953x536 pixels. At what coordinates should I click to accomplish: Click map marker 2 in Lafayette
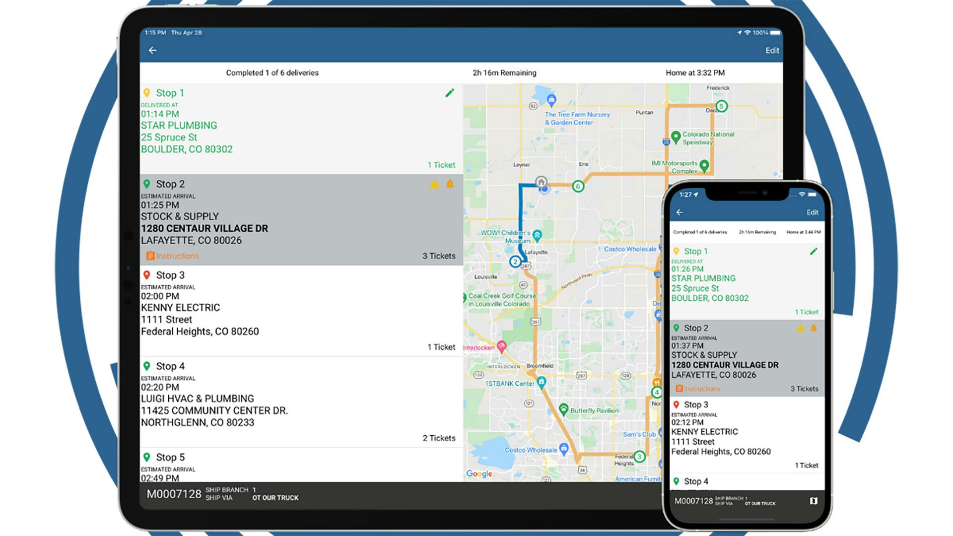(x=515, y=262)
